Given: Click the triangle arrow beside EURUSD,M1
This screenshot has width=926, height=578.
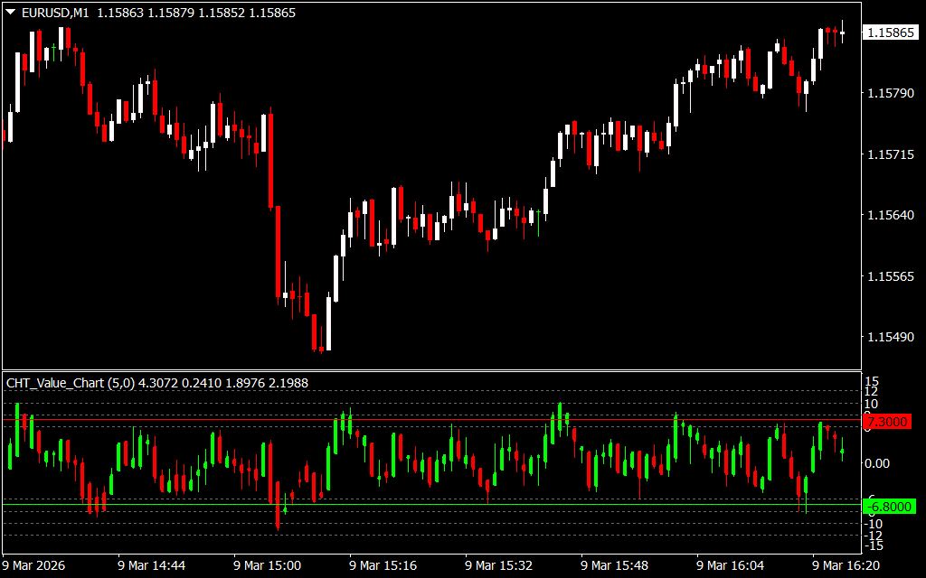Looking at the screenshot, I should (11, 13).
